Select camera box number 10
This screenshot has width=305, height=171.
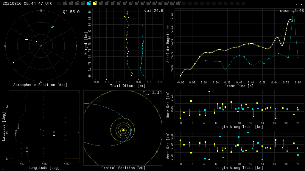(119, 4)
